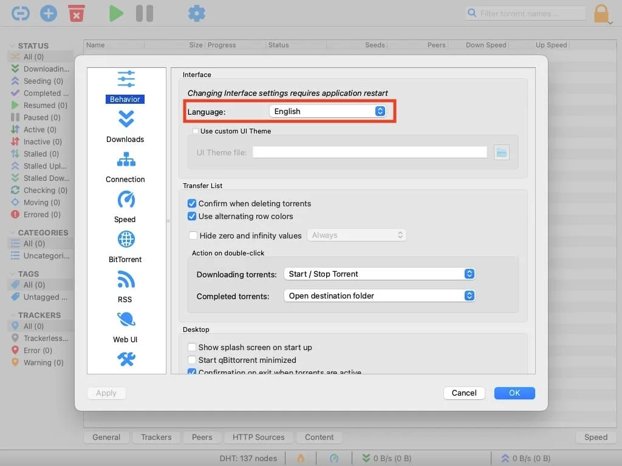Screen dimensions: 622x466
Task: Click the Cancel button
Action: [x=464, y=393]
